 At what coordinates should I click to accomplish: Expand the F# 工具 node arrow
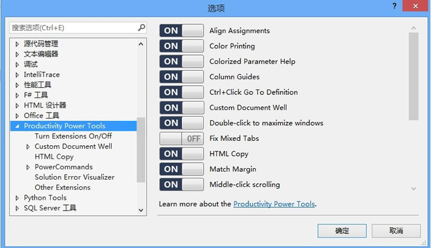point(17,96)
